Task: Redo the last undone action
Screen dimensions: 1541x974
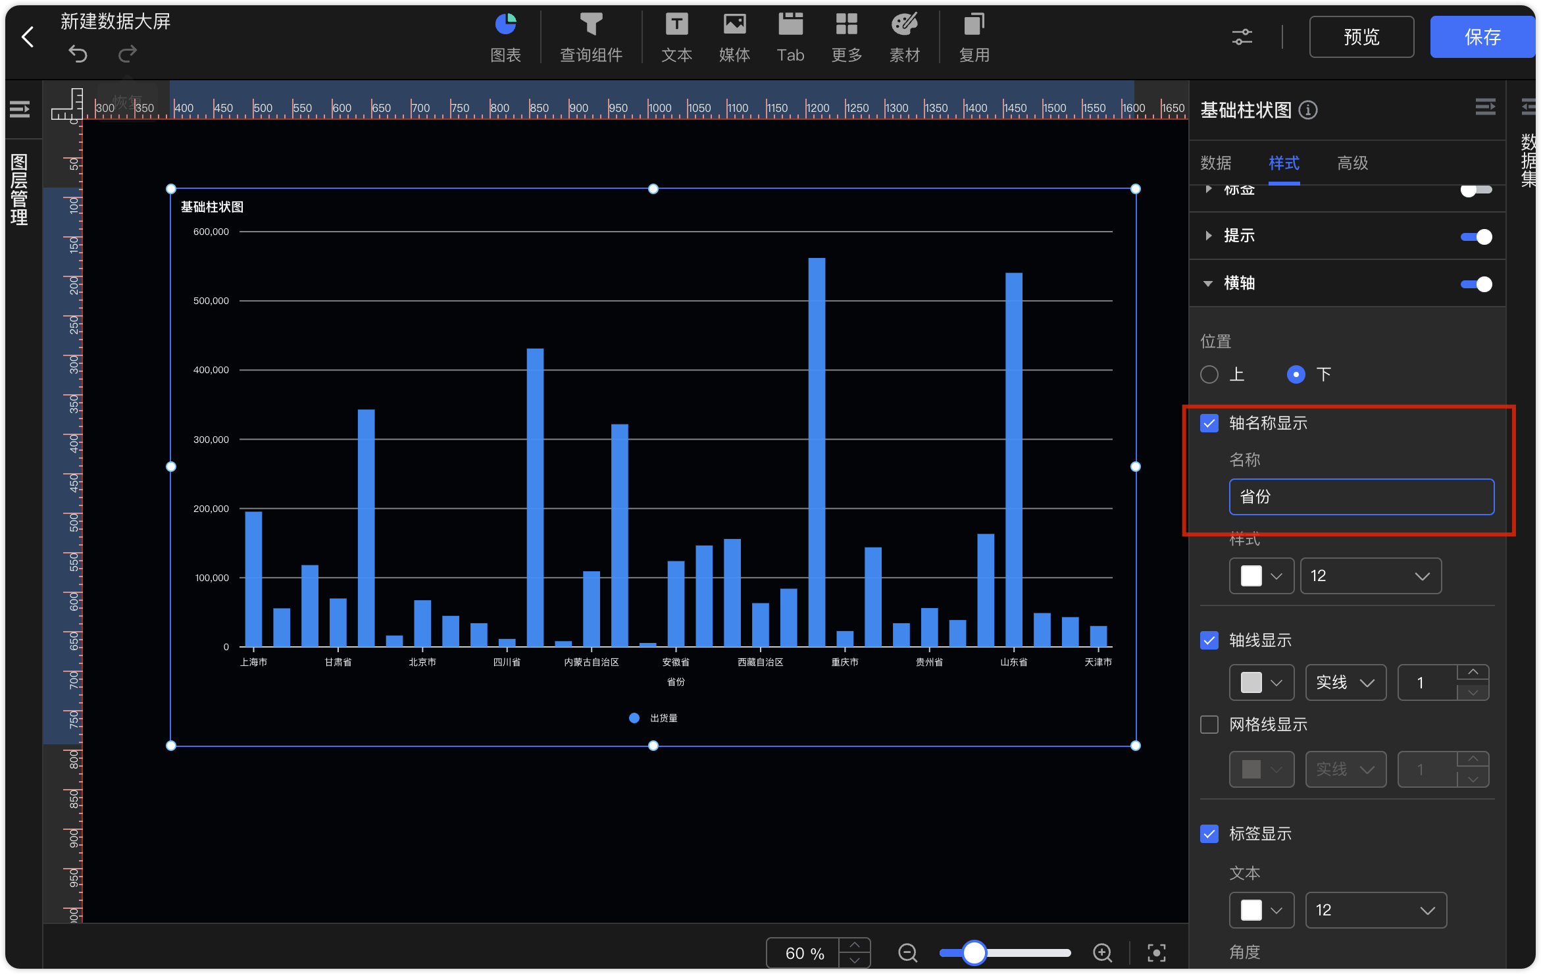Action: (127, 53)
